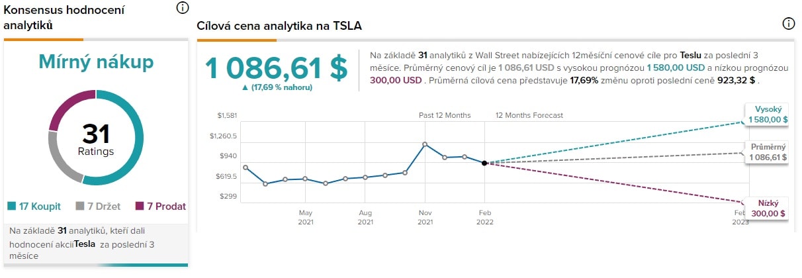This screenshot has width=802, height=278.
Task: Click the Past 12 Months chart label
Action: [x=445, y=115]
